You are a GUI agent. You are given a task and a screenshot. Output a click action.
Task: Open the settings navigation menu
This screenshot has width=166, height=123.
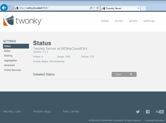tap(149, 21)
